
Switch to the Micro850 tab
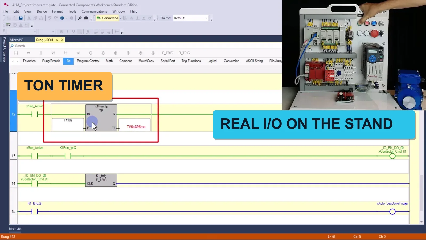17,40
